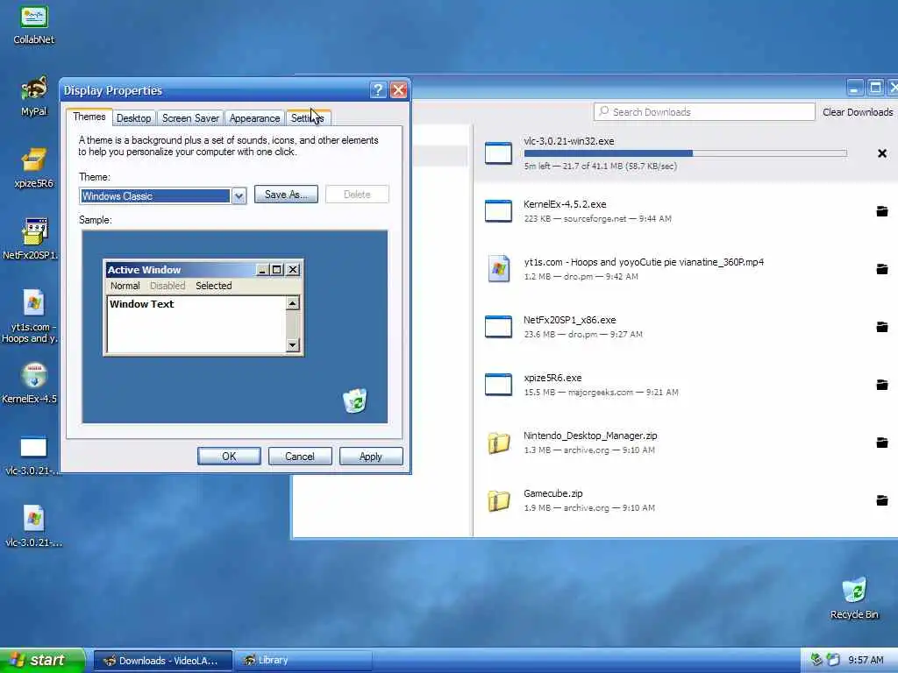Viewport: 898px width, 673px height.
Task: Open containing folder for NetFx20SP1_x86.exe
Action: (882, 327)
